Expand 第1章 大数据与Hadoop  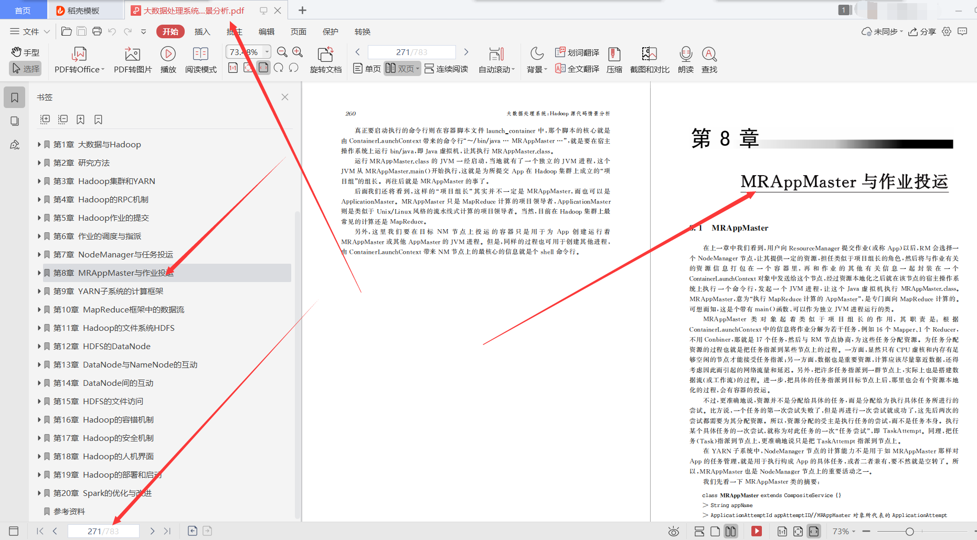click(39, 144)
